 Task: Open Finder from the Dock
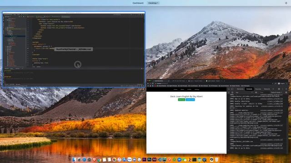click(x=74, y=159)
